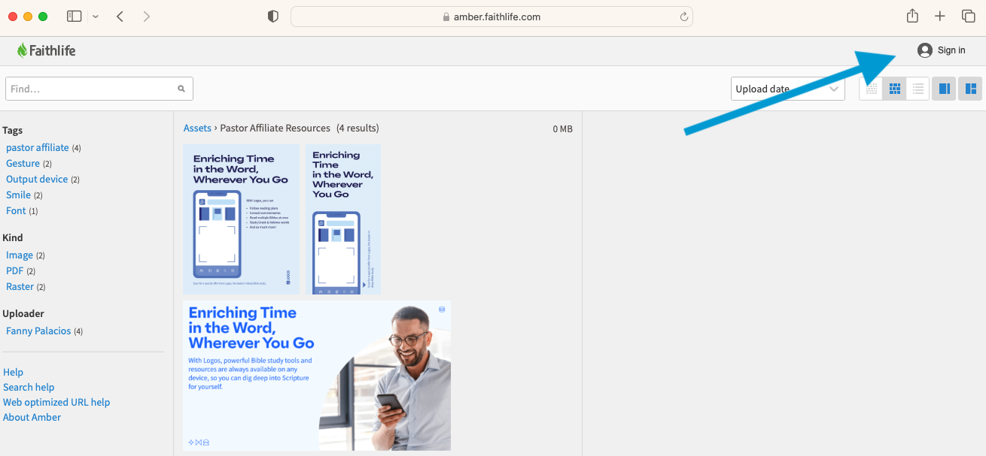Click the Kind heading
Viewport: 986px width, 456px height.
13,238
